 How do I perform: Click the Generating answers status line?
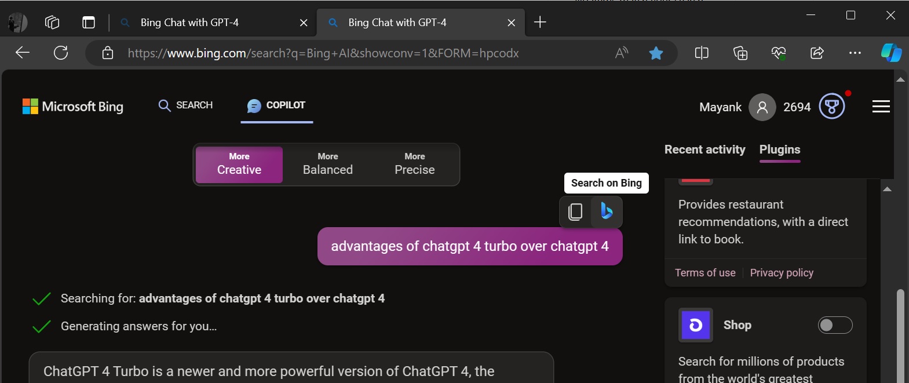(138, 326)
